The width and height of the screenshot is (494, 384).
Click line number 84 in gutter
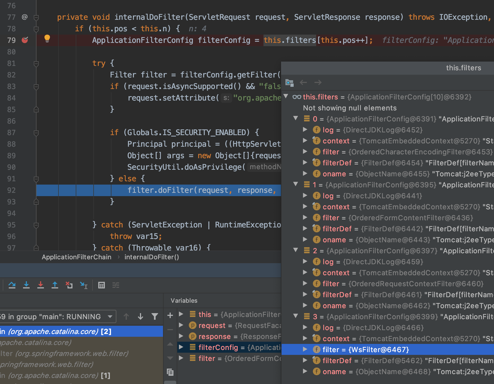12,98
